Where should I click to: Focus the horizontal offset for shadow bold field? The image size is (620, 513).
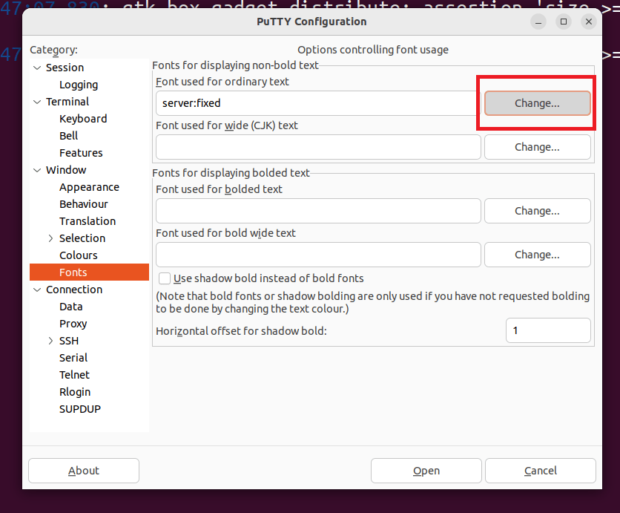[x=548, y=330]
